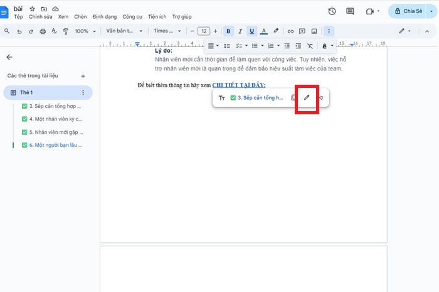This screenshot has height=292, width=439.
Task: Go to heading '6. Một người bạn lâu ...'
Action: [52, 145]
